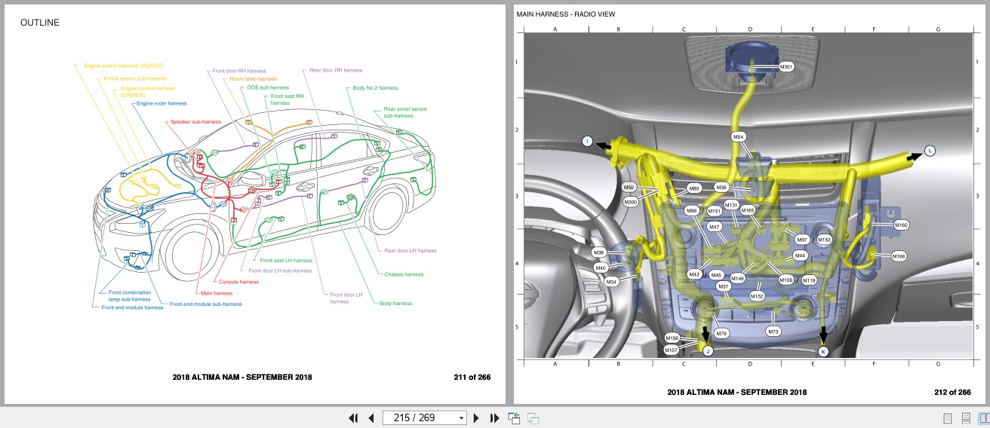Click the go to next view icon
This screenshot has width=990, height=428.
click(x=533, y=417)
